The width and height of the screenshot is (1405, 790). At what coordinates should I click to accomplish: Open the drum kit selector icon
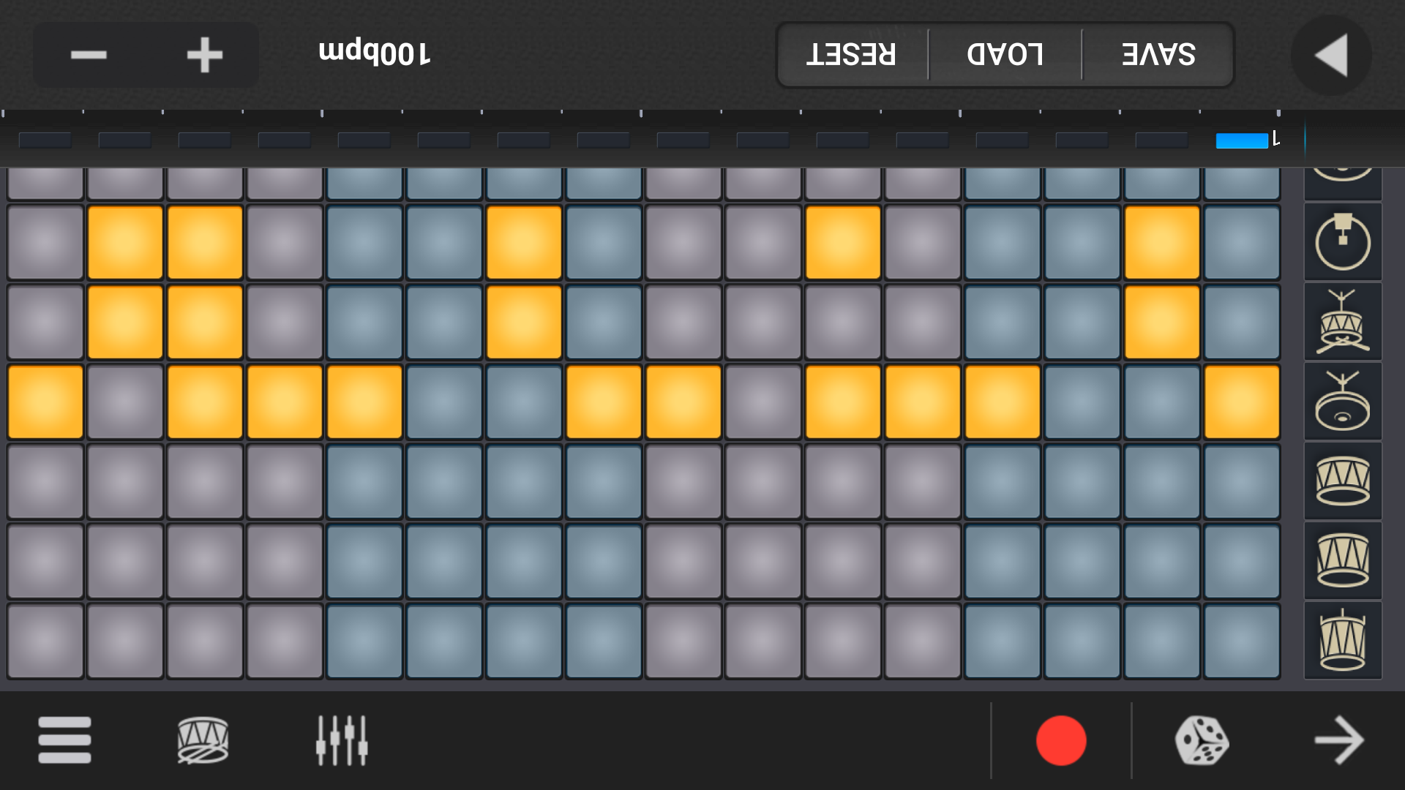tap(203, 740)
